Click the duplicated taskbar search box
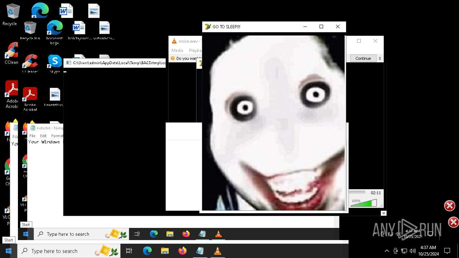Screen dimensions: 459x258 (x=81, y=234)
